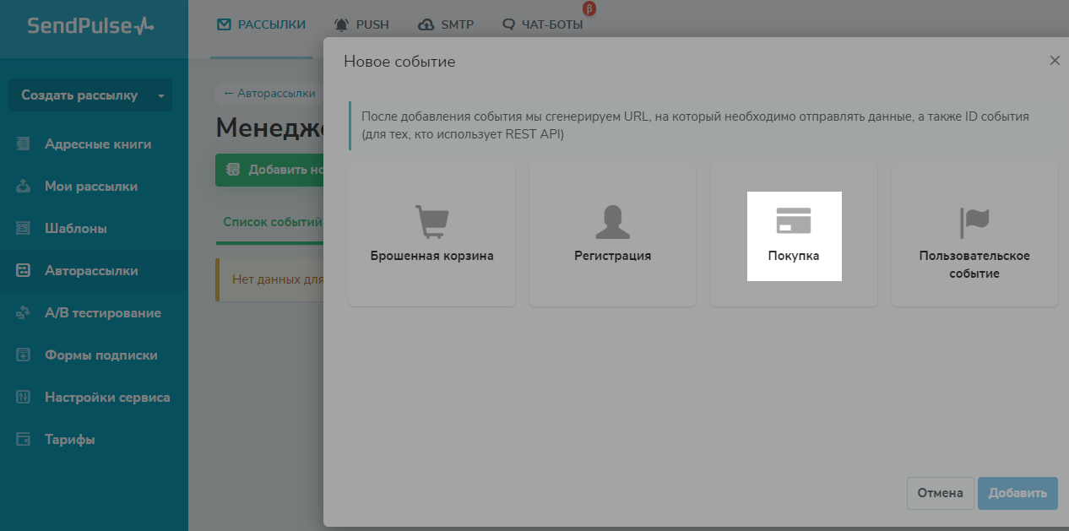Screen dimensions: 1069x531
Task: Switch to the PUSH tab
Action: 361,24
